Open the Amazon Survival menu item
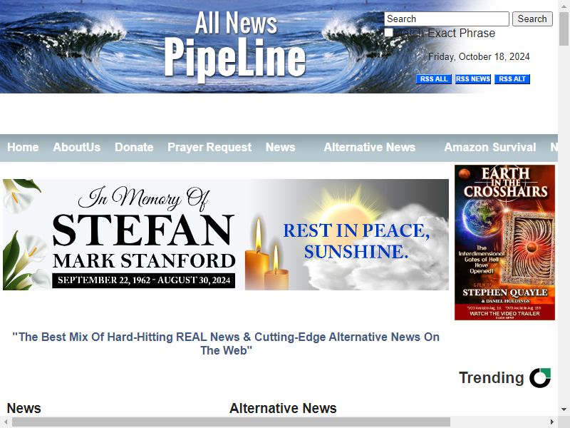Viewport: 570px width, 428px height. (x=490, y=147)
